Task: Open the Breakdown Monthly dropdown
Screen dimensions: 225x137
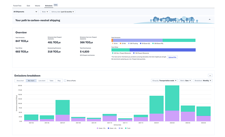Action: (203, 81)
